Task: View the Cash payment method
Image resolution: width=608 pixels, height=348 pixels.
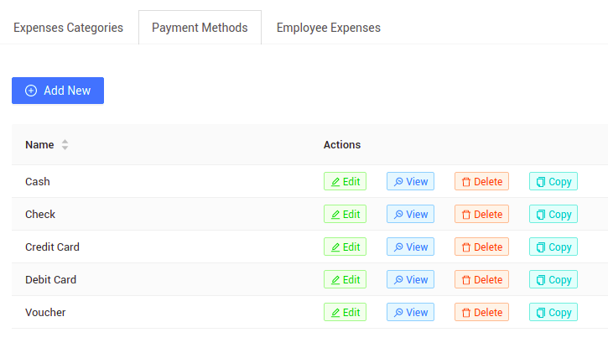Action: (x=410, y=181)
